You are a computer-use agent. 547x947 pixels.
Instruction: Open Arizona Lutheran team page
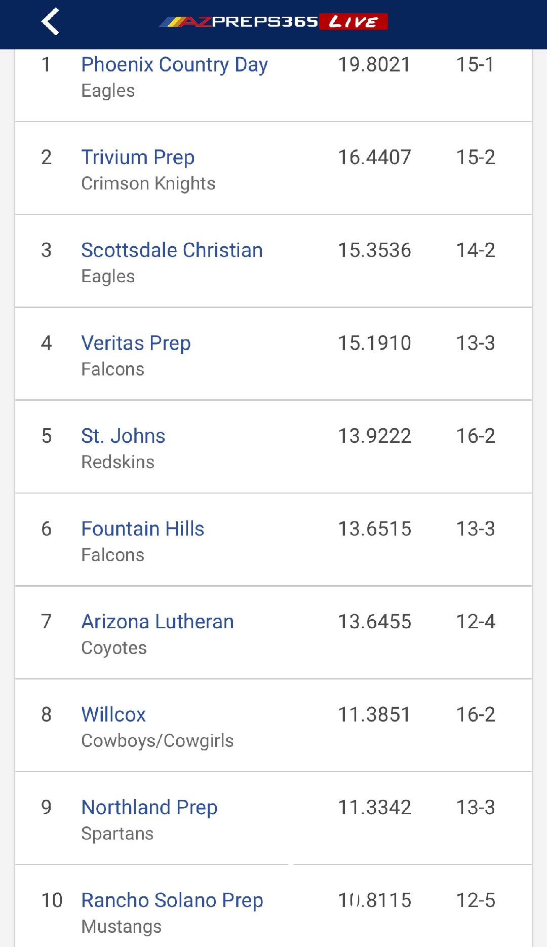[x=158, y=622]
